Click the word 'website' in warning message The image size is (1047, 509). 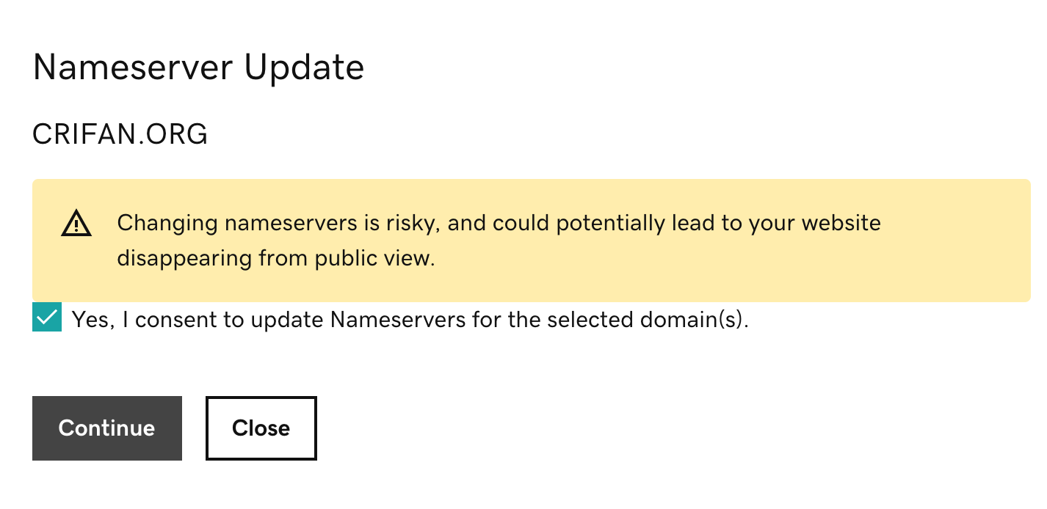[x=841, y=223]
